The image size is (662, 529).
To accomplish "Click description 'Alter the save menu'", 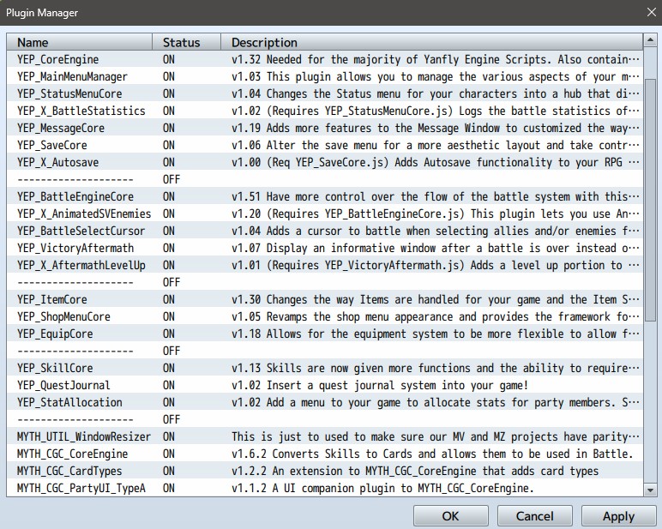I will pyautogui.click(x=436, y=145).
